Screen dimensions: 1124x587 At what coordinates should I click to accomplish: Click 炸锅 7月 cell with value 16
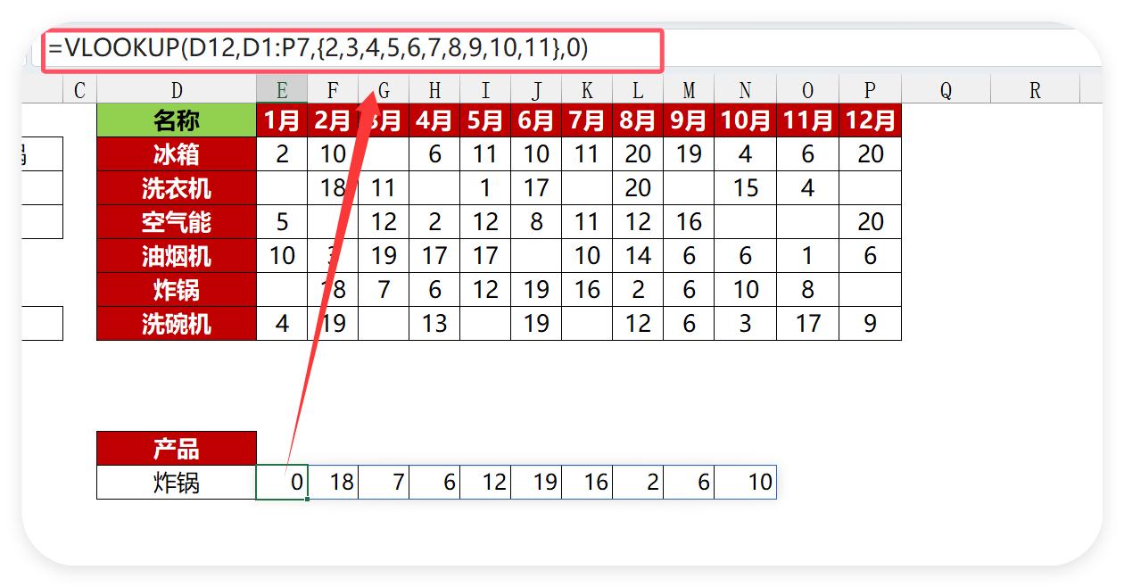587,290
